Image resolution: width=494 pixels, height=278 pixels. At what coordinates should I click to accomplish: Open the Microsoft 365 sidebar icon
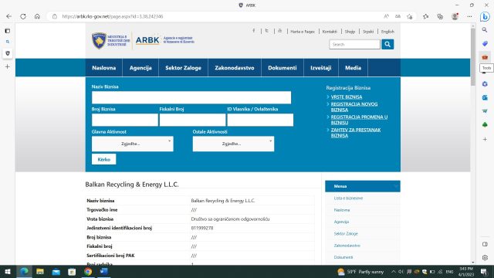pyautogui.click(x=485, y=84)
